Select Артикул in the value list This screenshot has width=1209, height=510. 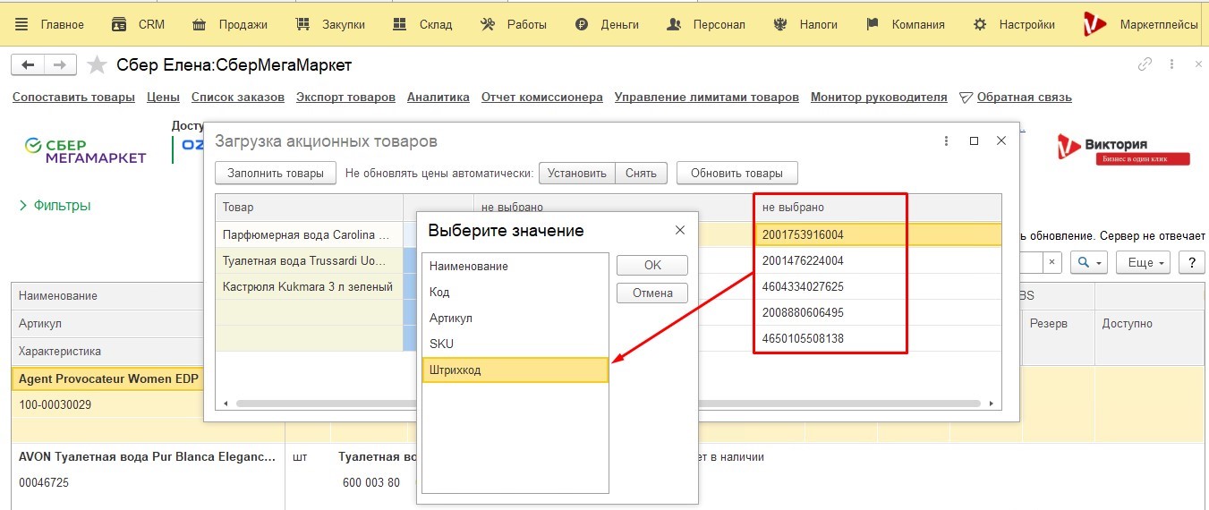tap(515, 318)
